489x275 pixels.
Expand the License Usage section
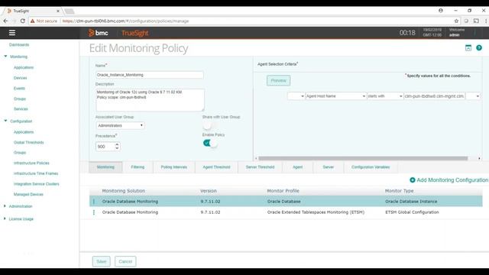(x=5, y=218)
